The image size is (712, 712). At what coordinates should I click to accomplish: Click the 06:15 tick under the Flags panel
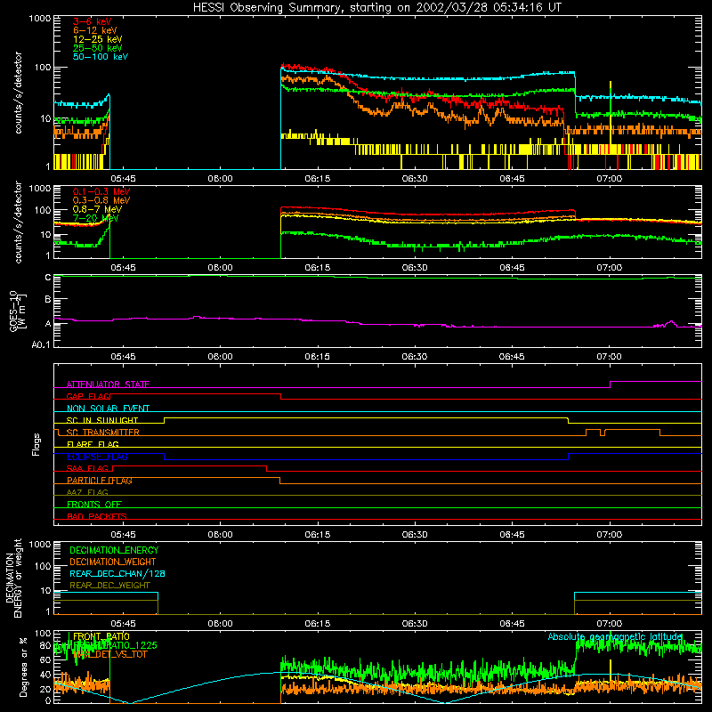[318, 535]
